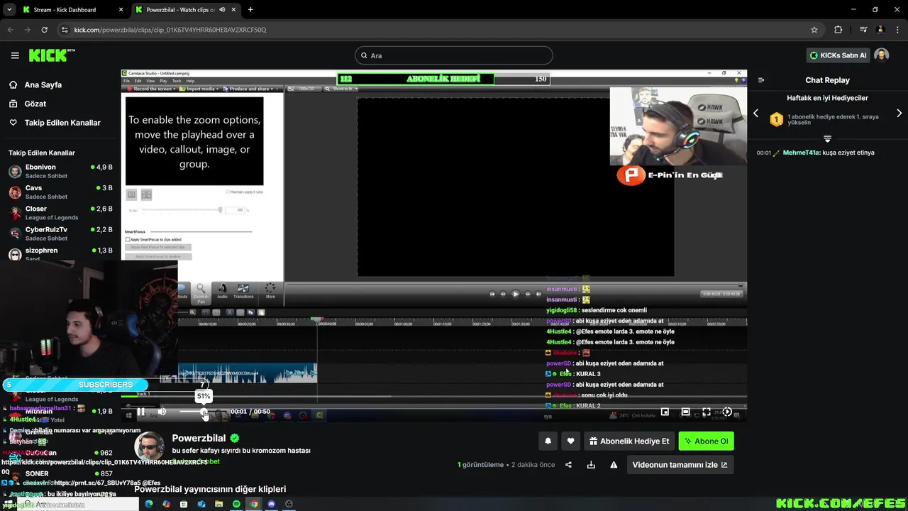Open File Explorer from the taskbar
This screenshot has width=908, height=511.
[219, 504]
